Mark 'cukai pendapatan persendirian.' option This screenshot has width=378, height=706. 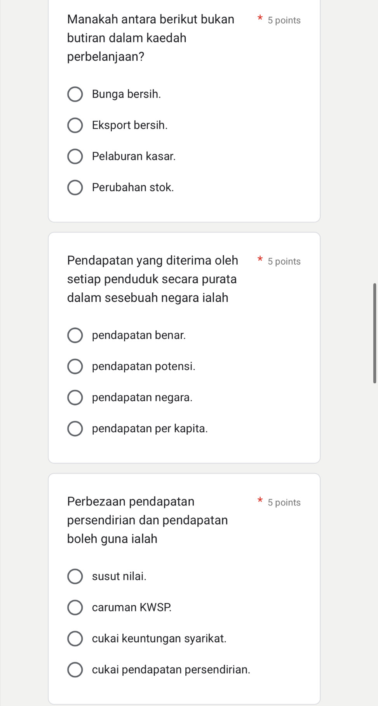[75, 669]
